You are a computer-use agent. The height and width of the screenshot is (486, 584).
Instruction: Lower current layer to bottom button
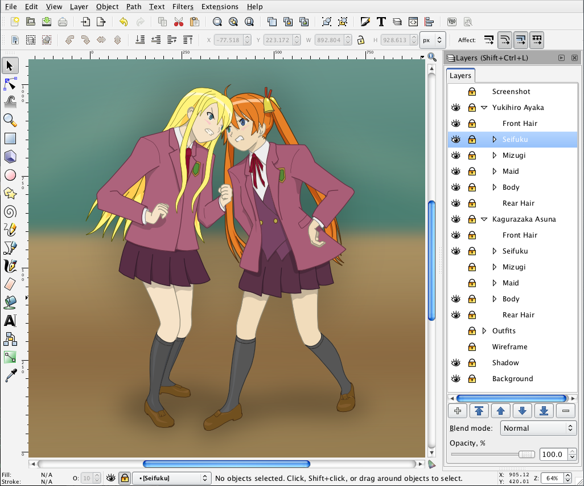(544, 411)
